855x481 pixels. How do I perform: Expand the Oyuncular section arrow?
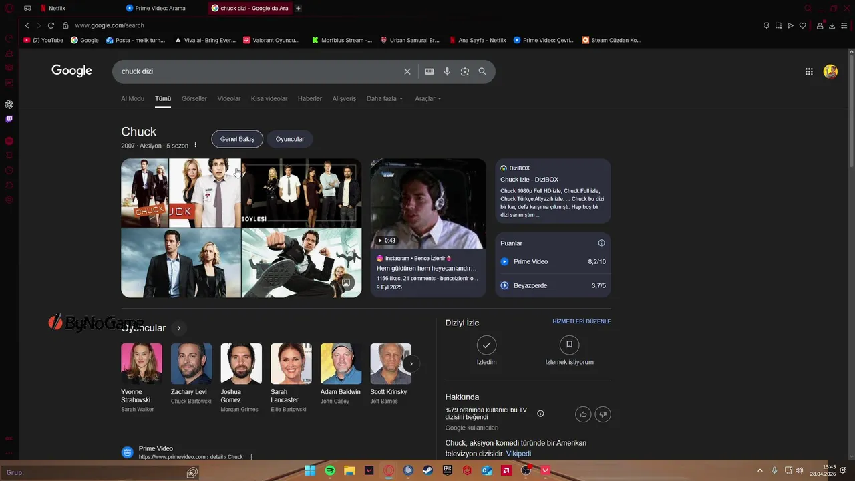pos(178,328)
